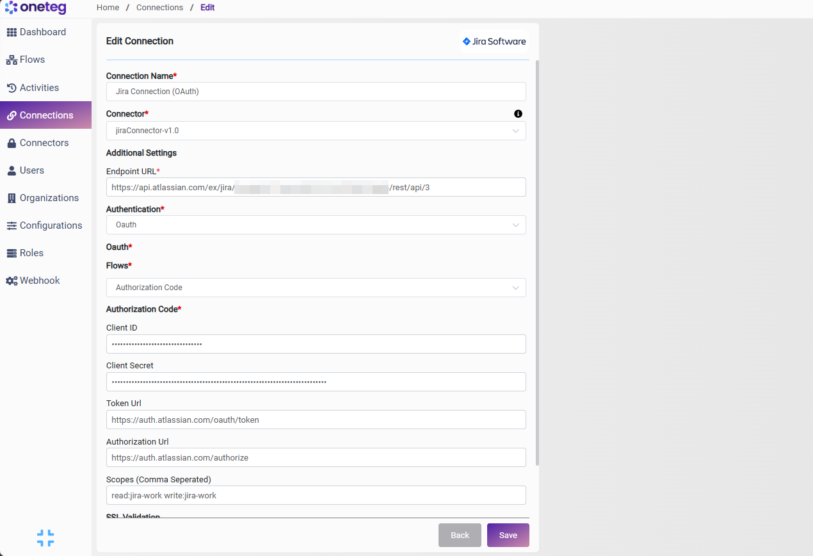Open Users via the person icon
Viewport: 813px width, 556px height.
(x=12, y=170)
